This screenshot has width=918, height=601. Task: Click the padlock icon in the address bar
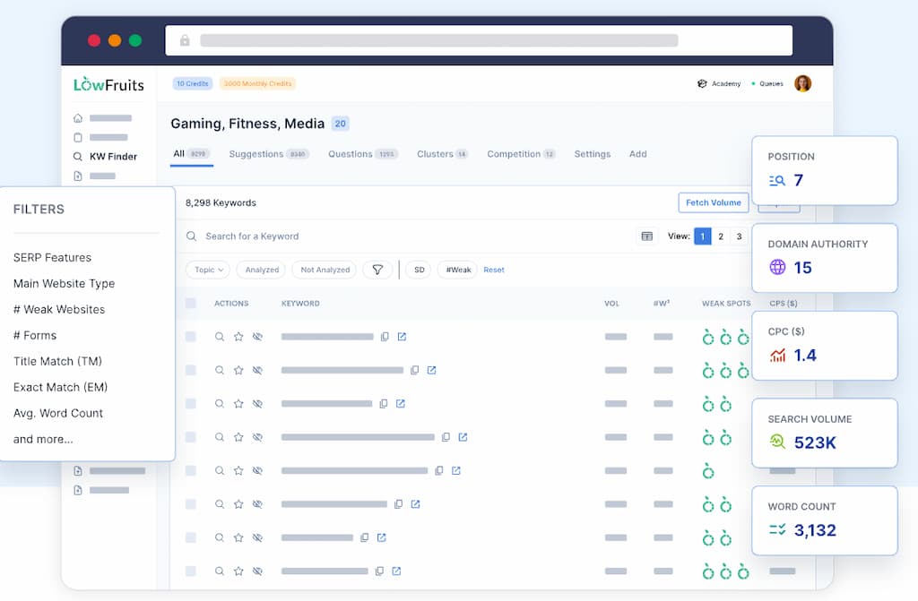185,40
